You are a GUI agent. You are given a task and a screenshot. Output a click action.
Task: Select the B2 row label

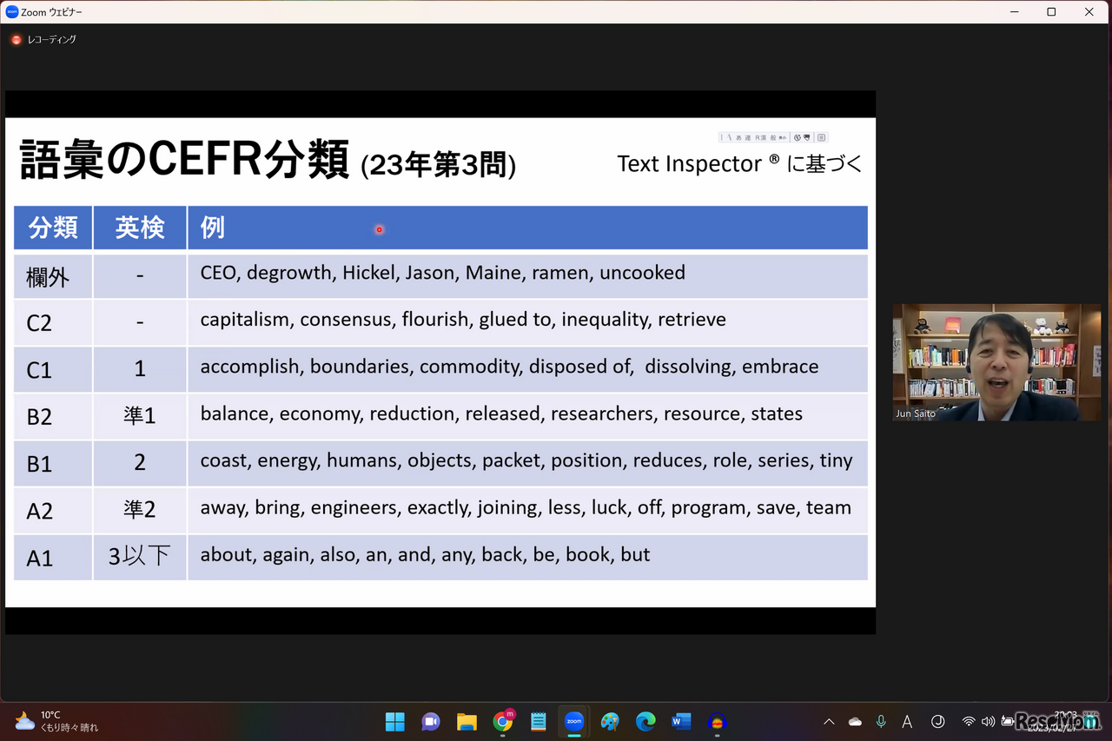pyautogui.click(x=40, y=417)
